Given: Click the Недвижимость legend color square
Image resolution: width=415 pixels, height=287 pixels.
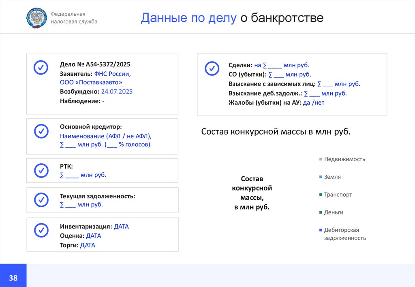Looking at the screenshot, I should pyautogui.click(x=321, y=159).
